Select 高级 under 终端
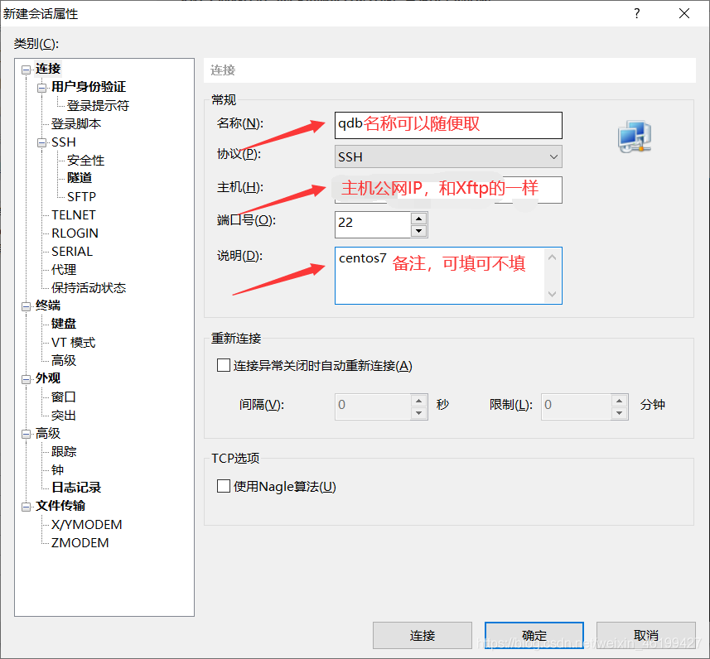 (x=64, y=361)
